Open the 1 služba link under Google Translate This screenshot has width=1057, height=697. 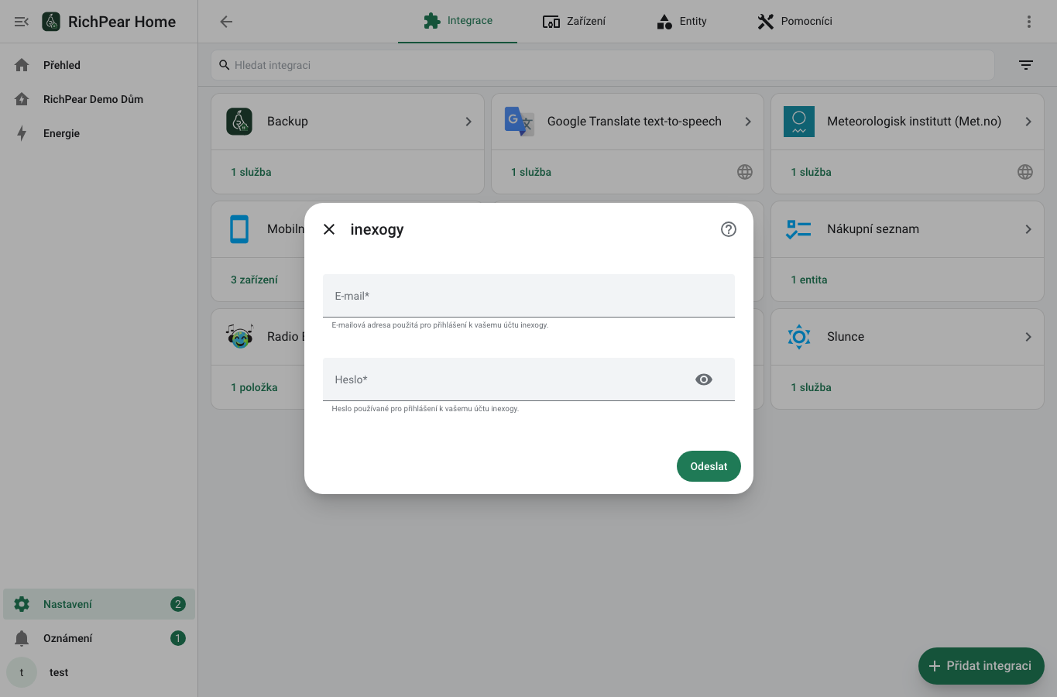click(531, 172)
